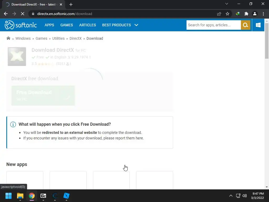The width and height of the screenshot is (269, 202).
Task: Open the clock and date panel
Action: (x=257, y=196)
